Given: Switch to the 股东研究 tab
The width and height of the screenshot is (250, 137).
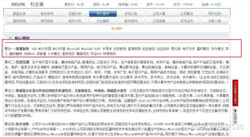Looking at the screenshot, I should (47, 14).
